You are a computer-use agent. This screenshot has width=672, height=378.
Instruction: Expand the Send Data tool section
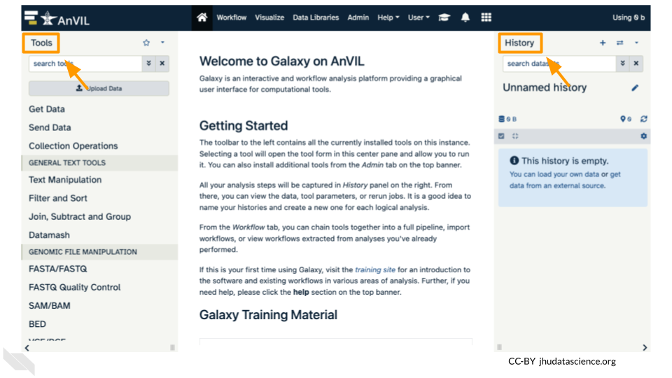click(50, 127)
